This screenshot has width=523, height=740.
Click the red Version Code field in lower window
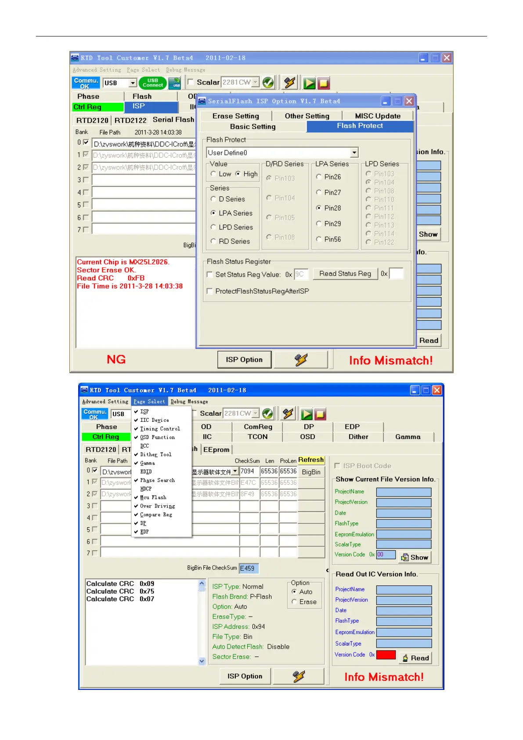386,655
